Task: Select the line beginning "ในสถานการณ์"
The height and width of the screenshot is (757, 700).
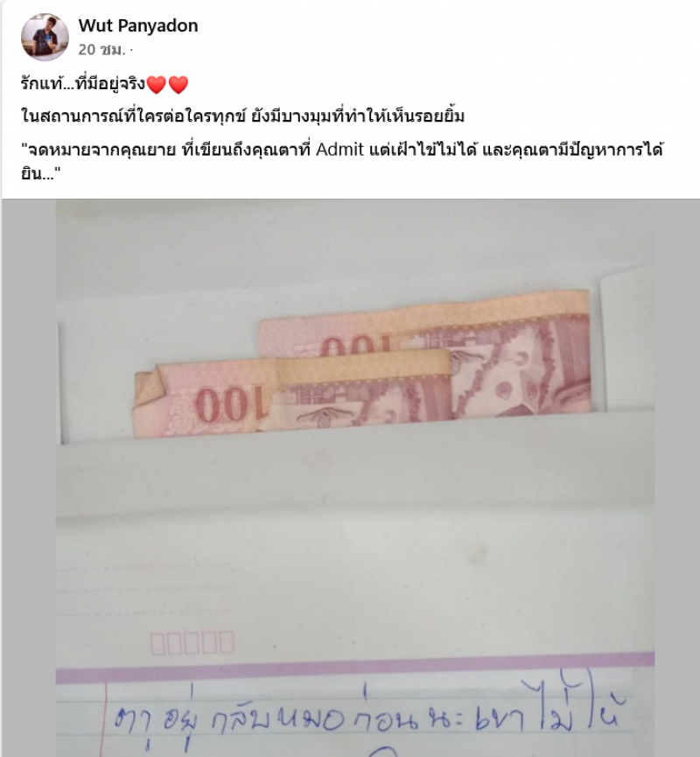Action: click(x=242, y=116)
